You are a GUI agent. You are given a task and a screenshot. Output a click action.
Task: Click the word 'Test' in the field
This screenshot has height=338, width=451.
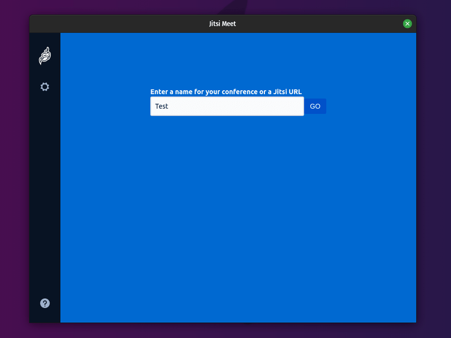tap(162, 106)
